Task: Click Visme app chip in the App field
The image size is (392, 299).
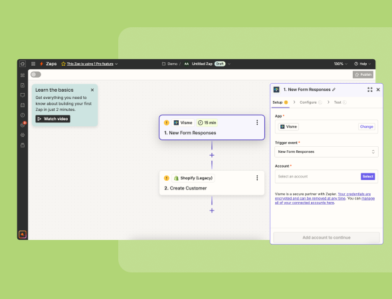Action: [288, 127]
